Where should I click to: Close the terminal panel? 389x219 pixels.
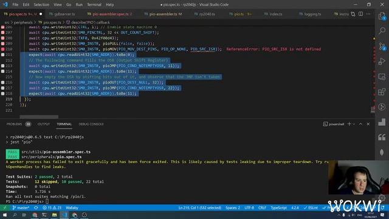click(368, 124)
